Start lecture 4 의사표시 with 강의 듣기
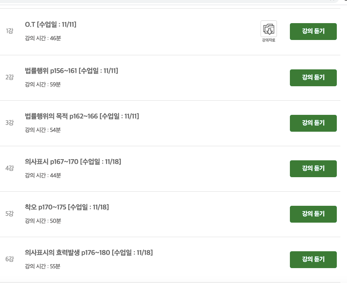 tap(313, 169)
